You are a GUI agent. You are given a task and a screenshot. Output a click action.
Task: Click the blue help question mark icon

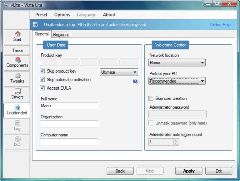coord(135,81)
